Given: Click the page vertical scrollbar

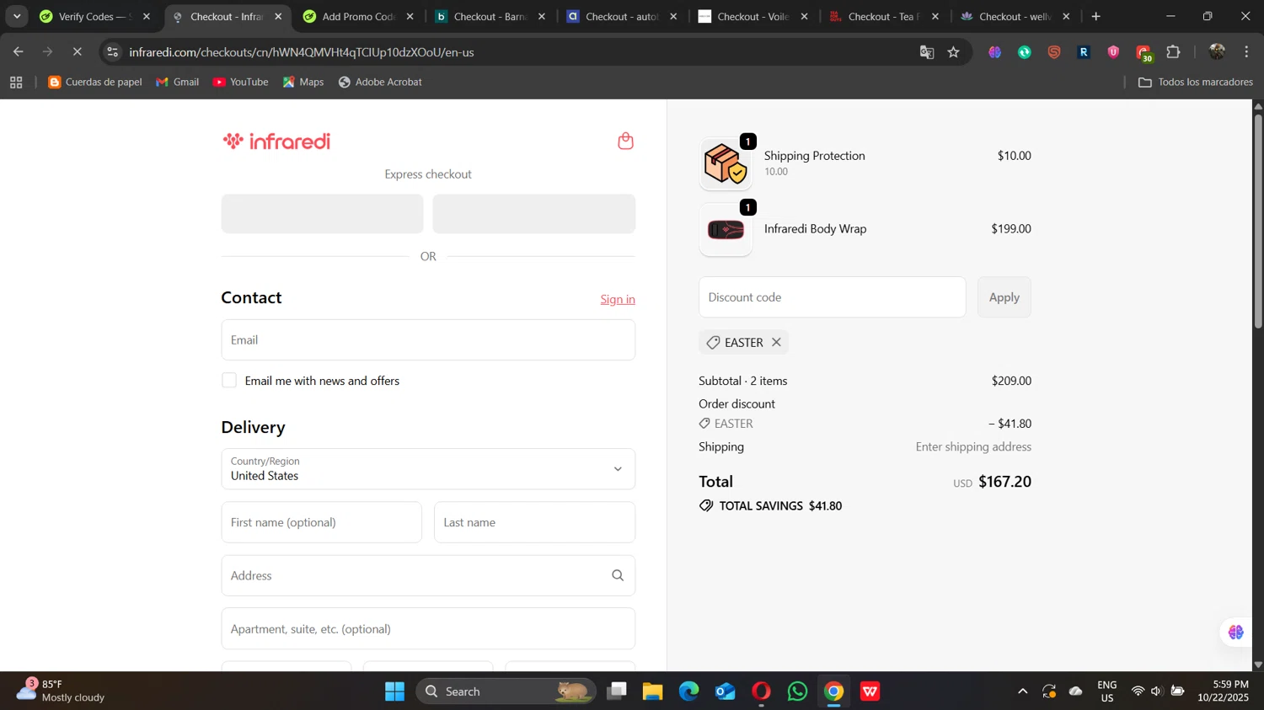Looking at the screenshot, I should [1258, 221].
